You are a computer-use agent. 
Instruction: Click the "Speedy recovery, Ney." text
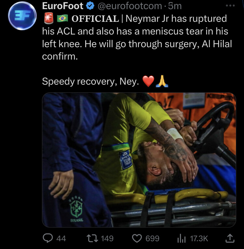point(90,81)
